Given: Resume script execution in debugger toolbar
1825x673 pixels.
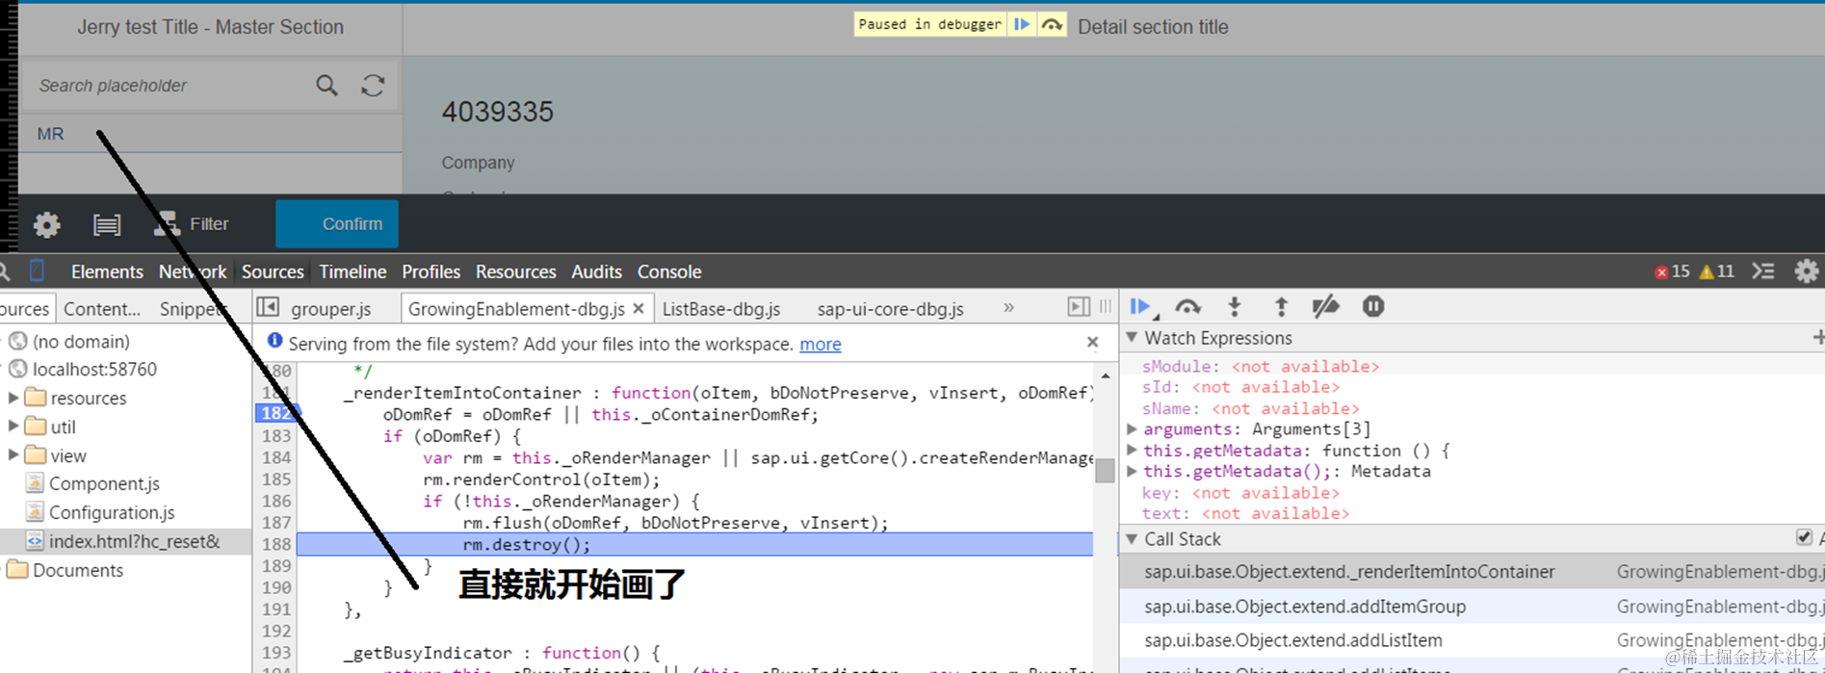Looking at the screenshot, I should pos(1141,306).
